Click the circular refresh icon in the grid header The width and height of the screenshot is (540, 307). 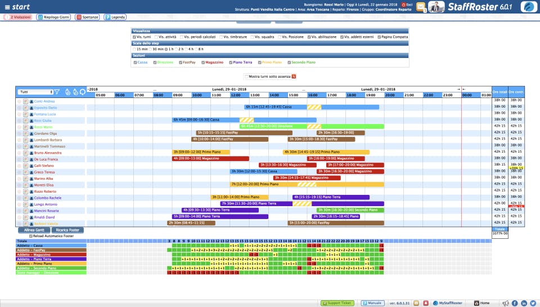83,92
